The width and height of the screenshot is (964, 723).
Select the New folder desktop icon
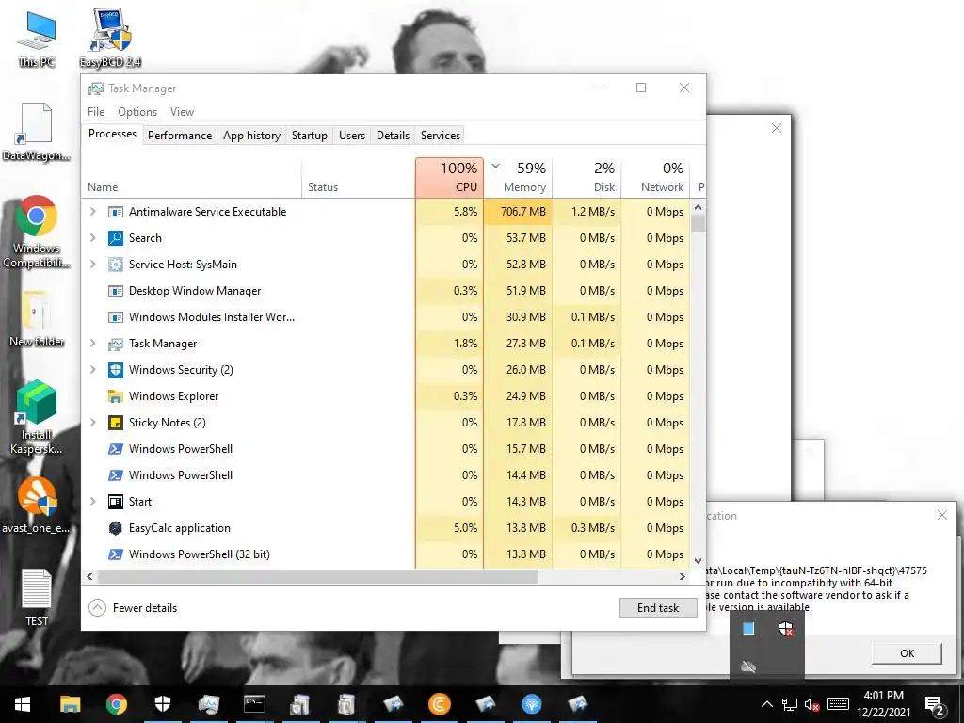[x=37, y=318]
